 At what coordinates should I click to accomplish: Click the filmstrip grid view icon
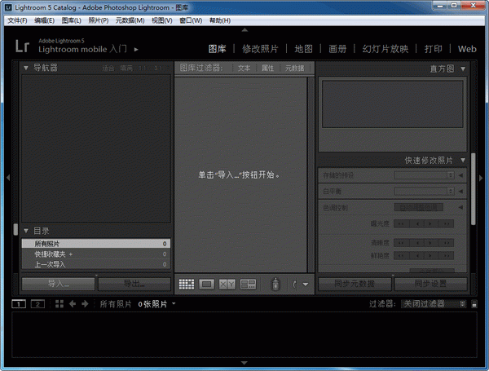(x=59, y=303)
